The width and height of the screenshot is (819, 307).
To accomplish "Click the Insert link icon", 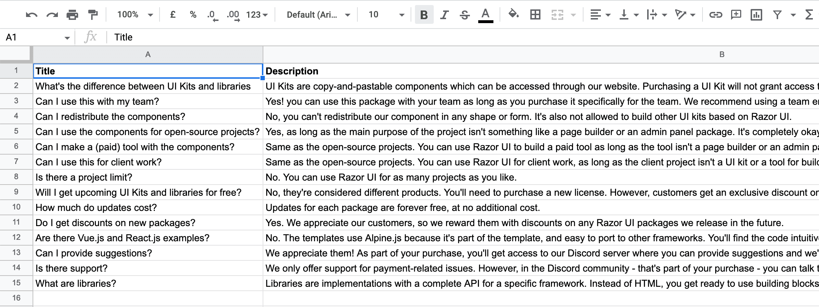I will [x=715, y=15].
